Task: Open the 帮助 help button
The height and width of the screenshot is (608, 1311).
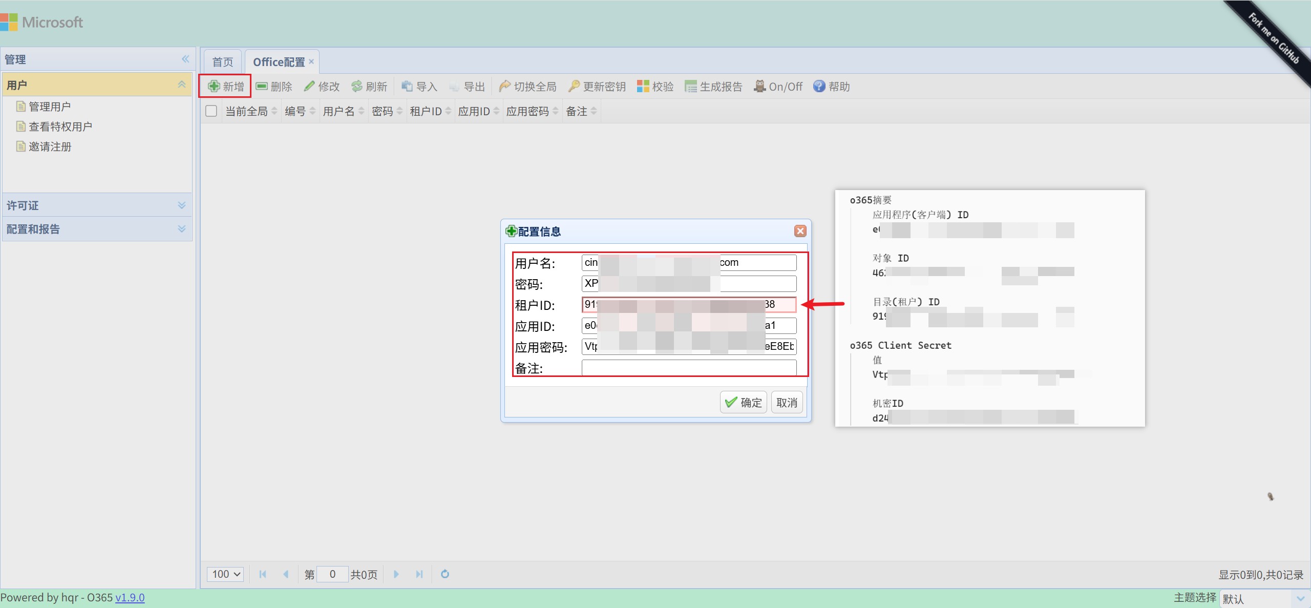Action: pyautogui.click(x=832, y=87)
